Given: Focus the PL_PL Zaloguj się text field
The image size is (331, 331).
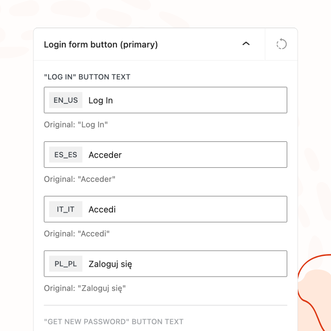Looking at the screenshot, I should coord(184,264).
